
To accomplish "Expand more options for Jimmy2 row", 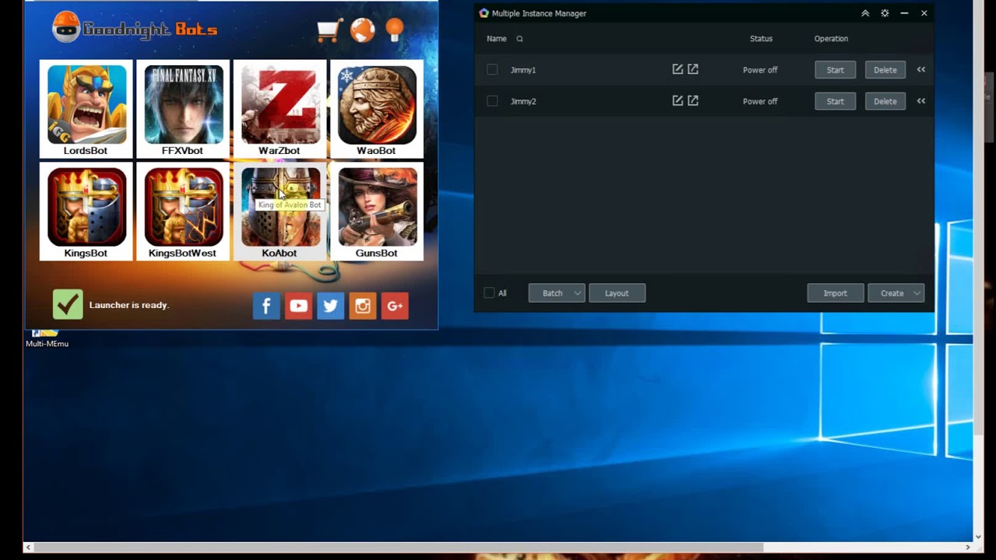I will coord(921,100).
